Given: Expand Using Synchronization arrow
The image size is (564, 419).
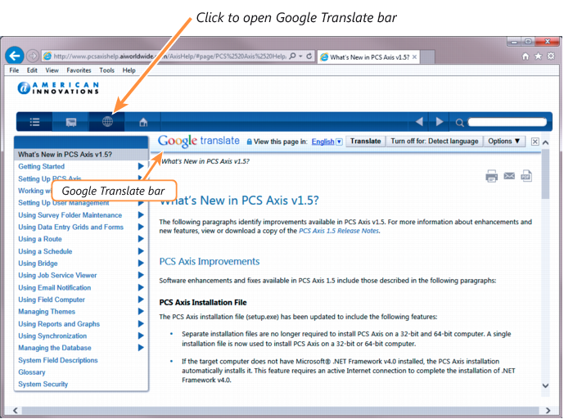Looking at the screenshot, I should click(141, 336).
